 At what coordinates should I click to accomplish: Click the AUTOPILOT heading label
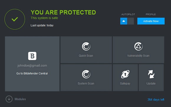click(128, 14)
